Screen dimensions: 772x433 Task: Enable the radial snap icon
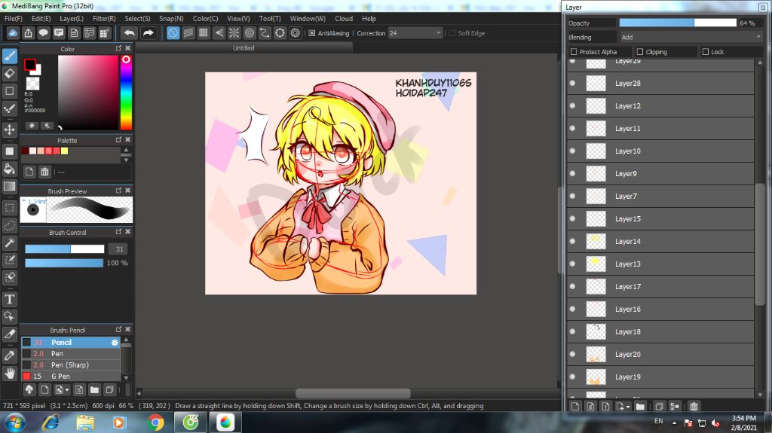234,33
